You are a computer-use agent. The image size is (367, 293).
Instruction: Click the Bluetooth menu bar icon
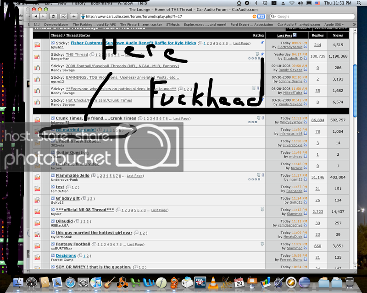[256, 3]
